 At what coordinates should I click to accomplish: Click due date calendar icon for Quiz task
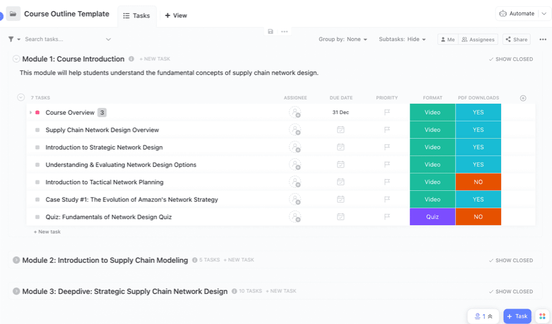(340, 217)
